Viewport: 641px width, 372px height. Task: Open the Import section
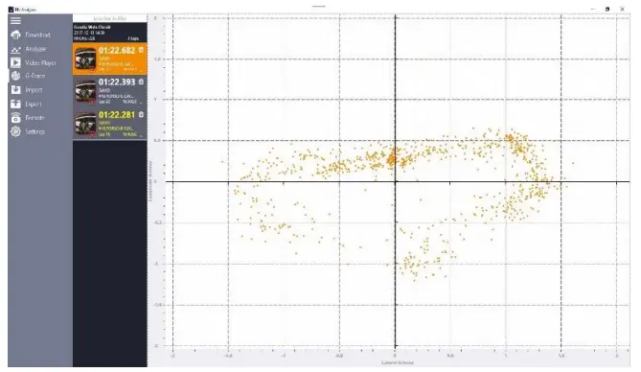27,89
